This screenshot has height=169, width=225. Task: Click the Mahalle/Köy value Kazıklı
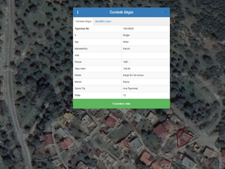coord(127,49)
